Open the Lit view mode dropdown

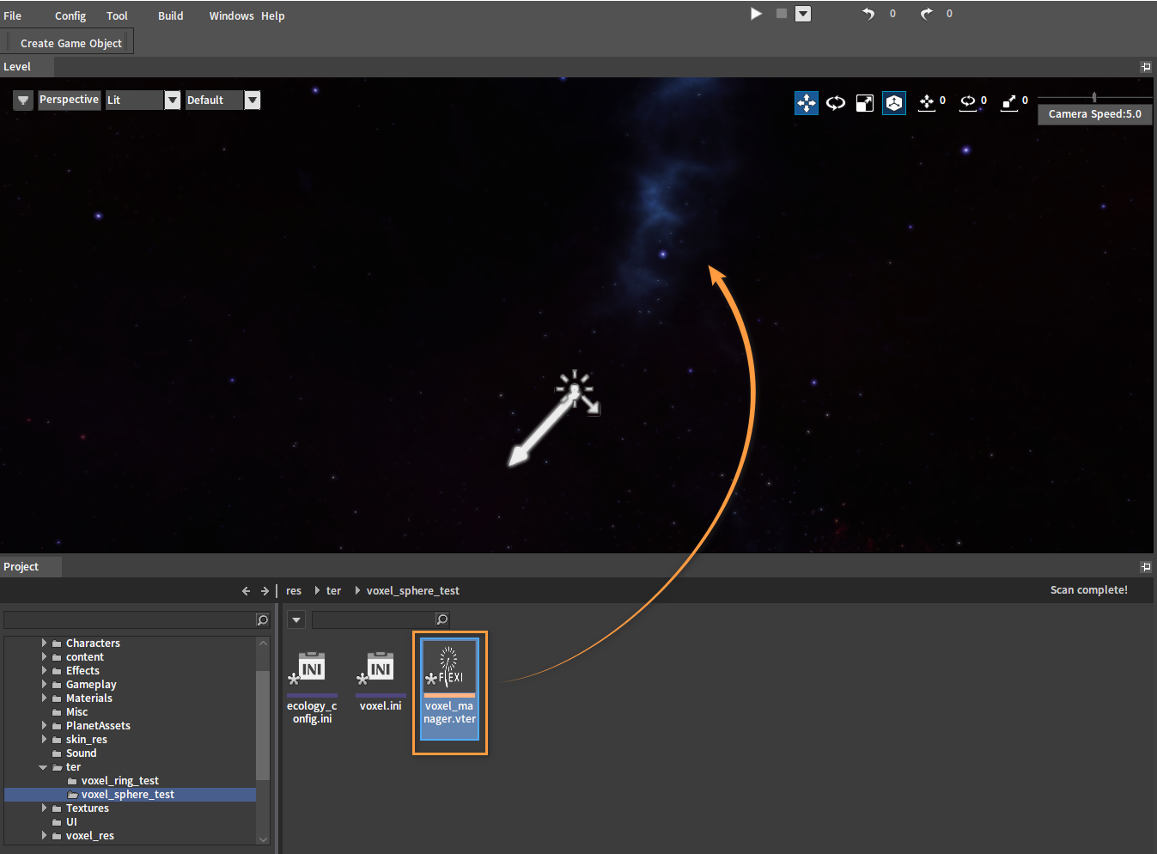[173, 101]
